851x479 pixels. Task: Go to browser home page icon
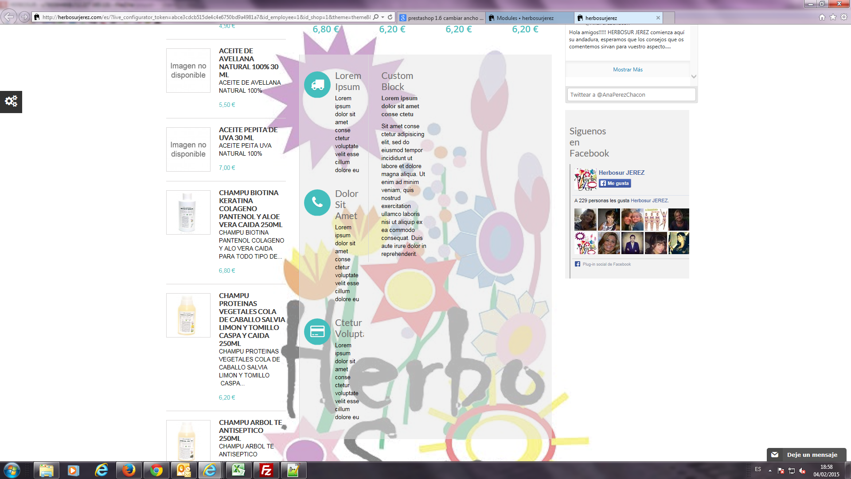pos(822,17)
